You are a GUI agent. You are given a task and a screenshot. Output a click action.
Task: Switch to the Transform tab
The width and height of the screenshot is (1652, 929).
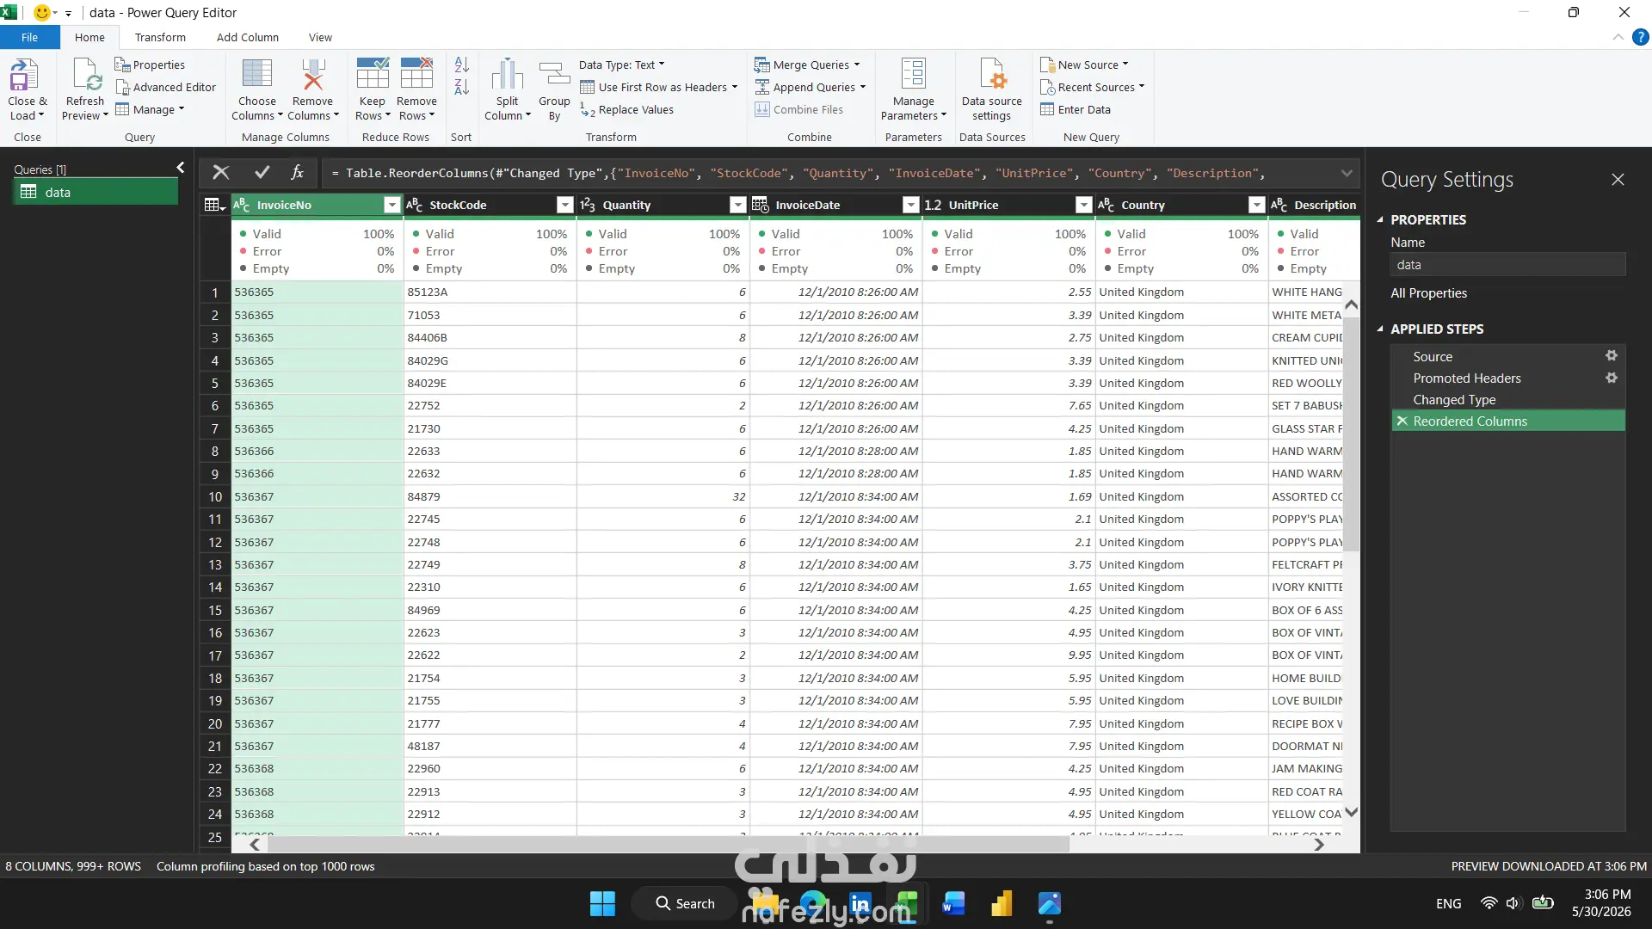(x=160, y=37)
